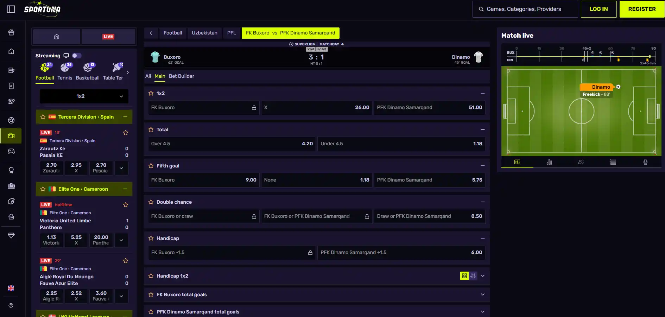Open the award ribbon icon in sidebar
The height and width of the screenshot is (317, 665).
pyautogui.click(x=11, y=170)
